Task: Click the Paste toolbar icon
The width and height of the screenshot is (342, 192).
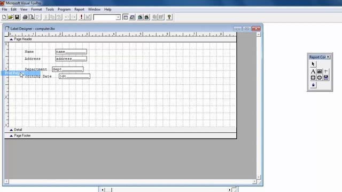Action: 59,17
